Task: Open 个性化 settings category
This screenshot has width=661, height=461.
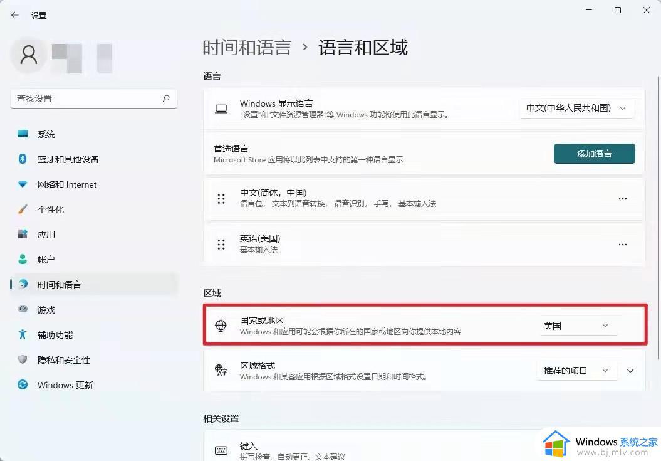Action: [93, 209]
